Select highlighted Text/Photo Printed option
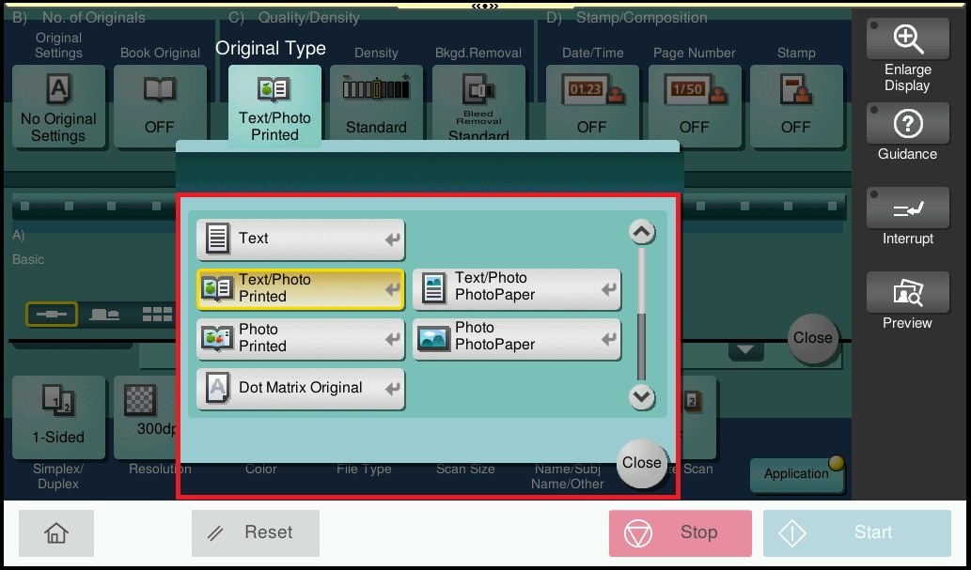This screenshot has width=971, height=570. tap(300, 289)
